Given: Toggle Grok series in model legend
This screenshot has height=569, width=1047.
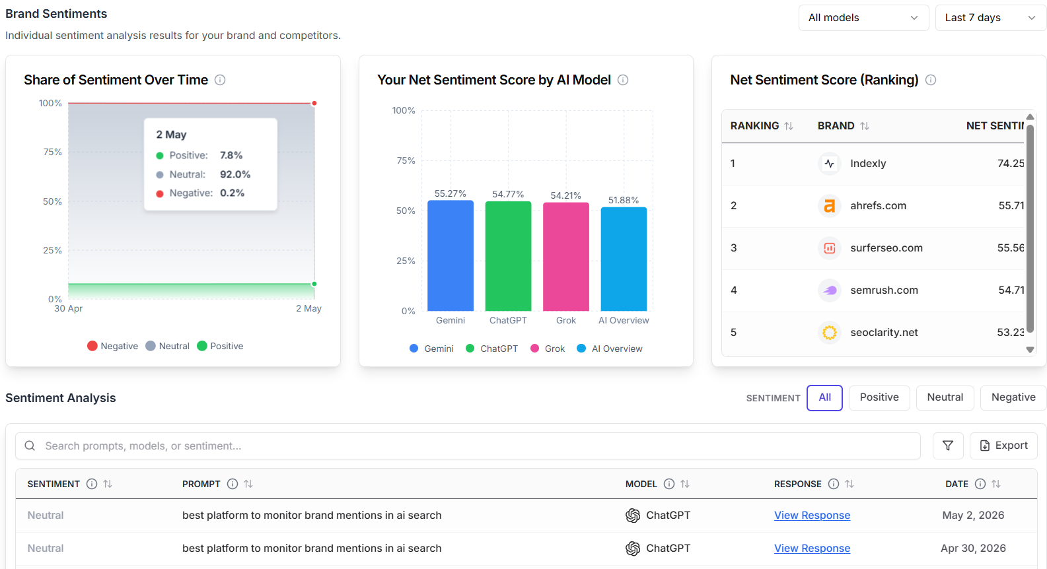Looking at the screenshot, I should pyautogui.click(x=548, y=349).
